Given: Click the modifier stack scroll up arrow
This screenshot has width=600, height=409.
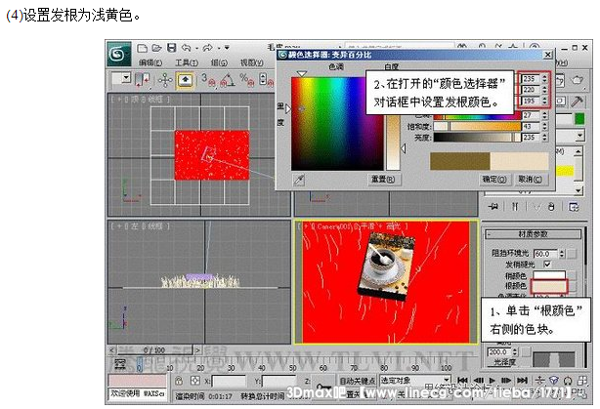Looking at the screenshot, I should [x=579, y=151].
